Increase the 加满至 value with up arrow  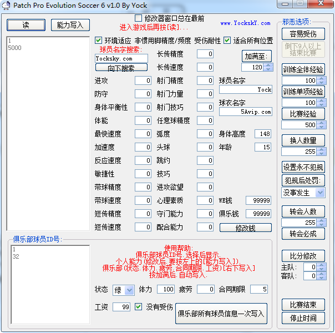click(x=268, y=65)
